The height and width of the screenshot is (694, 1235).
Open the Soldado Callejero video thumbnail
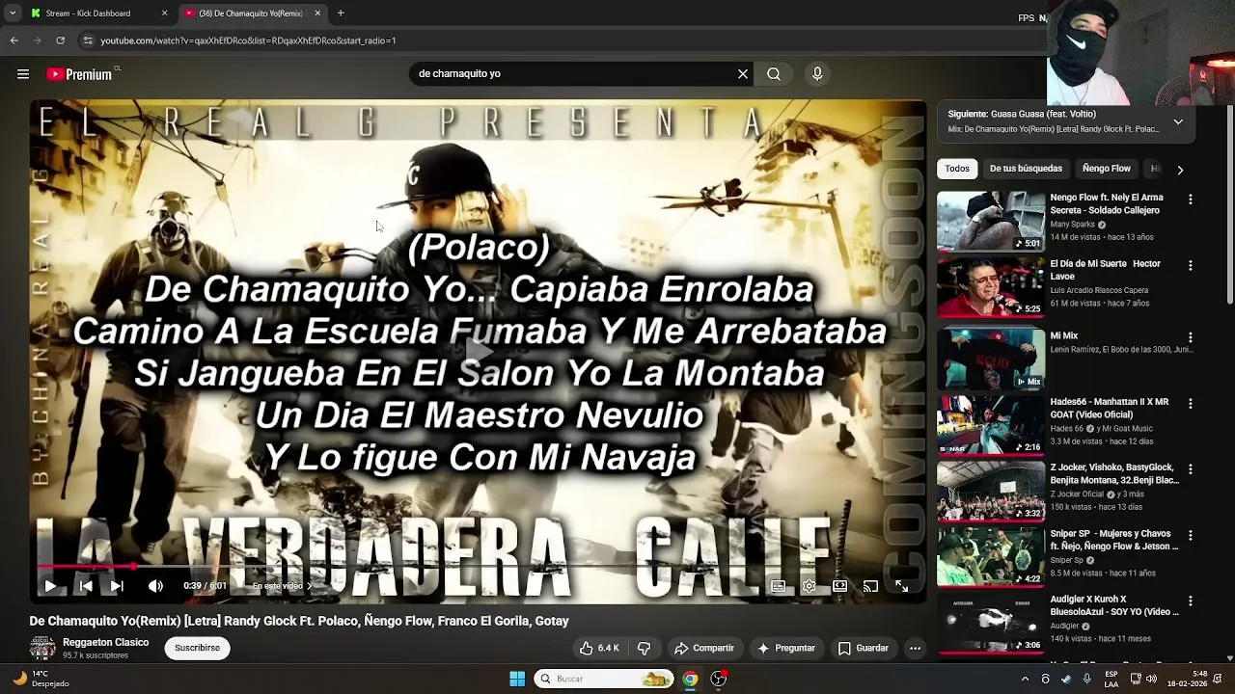pyautogui.click(x=990, y=222)
